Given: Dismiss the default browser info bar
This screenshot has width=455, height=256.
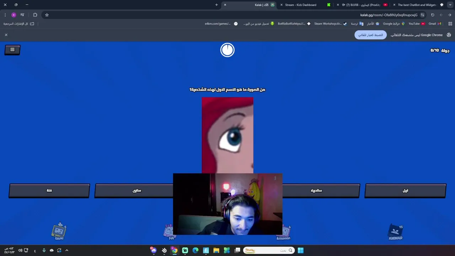Looking at the screenshot, I should tap(6, 35).
